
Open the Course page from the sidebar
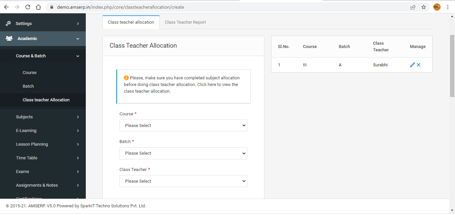[x=29, y=72]
